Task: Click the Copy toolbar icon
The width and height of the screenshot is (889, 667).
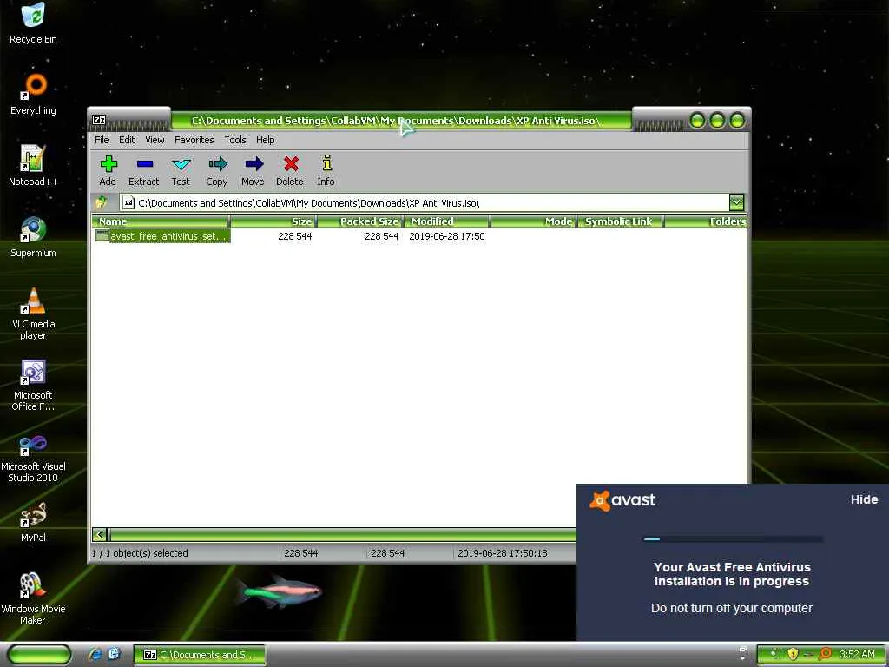Action: pyautogui.click(x=217, y=164)
